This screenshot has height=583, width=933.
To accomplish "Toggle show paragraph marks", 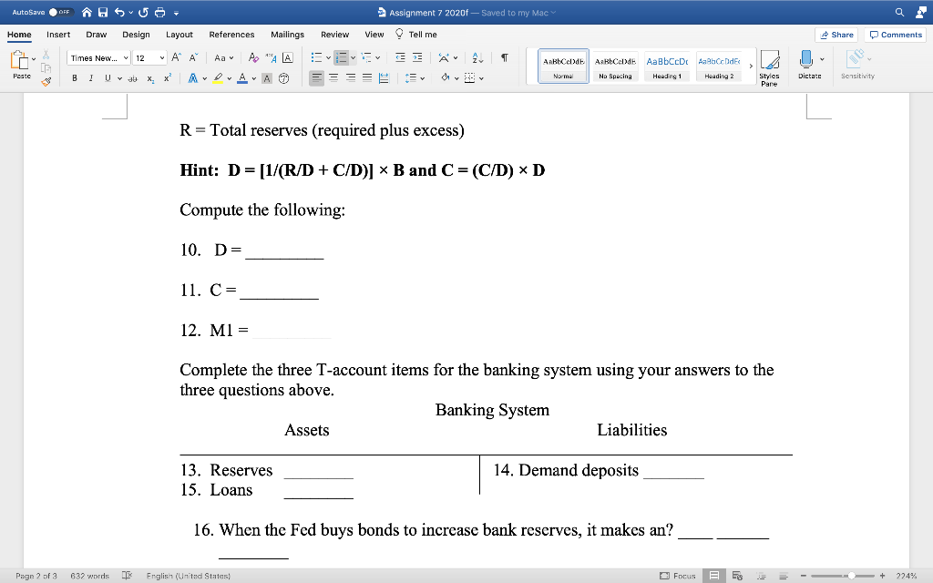I will (x=504, y=57).
